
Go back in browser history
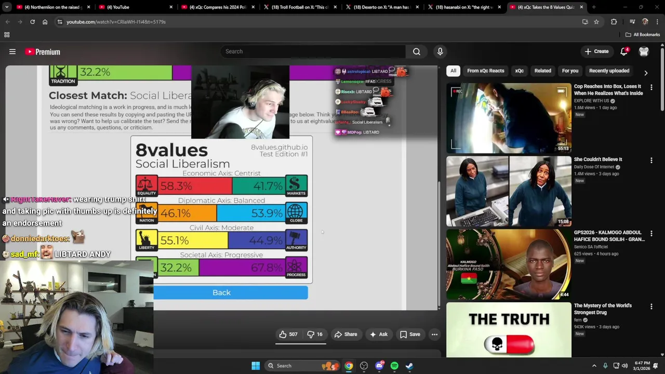coord(8,22)
